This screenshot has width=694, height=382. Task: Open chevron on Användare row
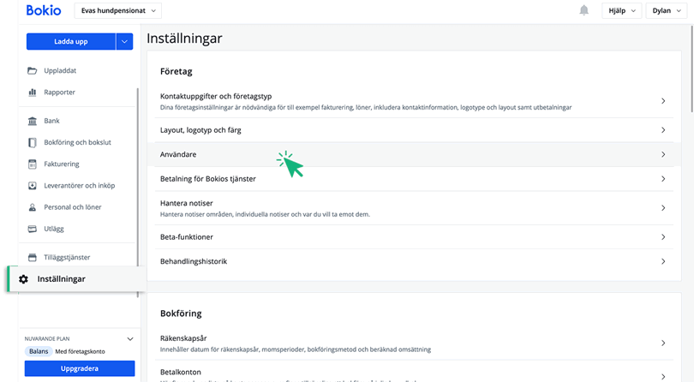pyautogui.click(x=663, y=154)
